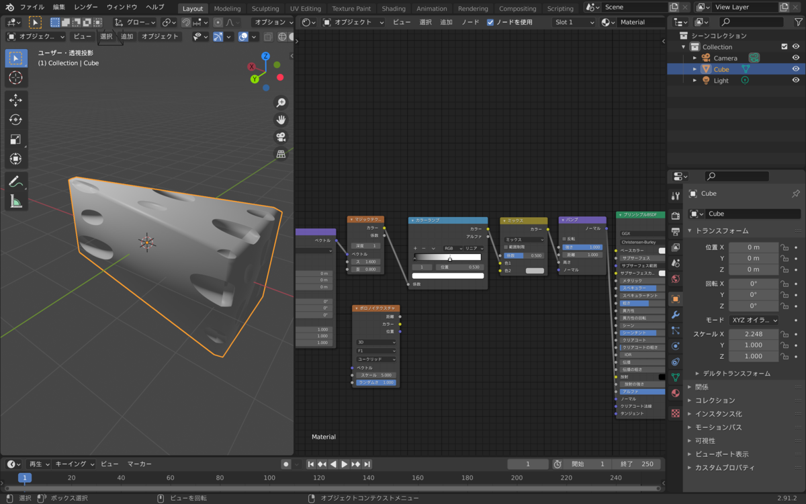
Task: Expand the 可視性 panel
Action: pyautogui.click(x=705, y=441)
